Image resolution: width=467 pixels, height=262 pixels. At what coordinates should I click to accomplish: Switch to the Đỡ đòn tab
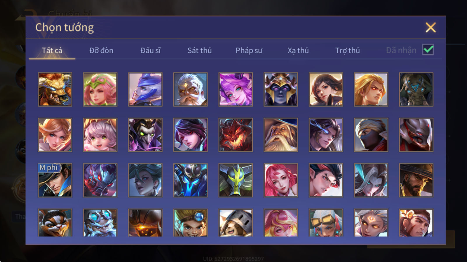tap(101, 50)
